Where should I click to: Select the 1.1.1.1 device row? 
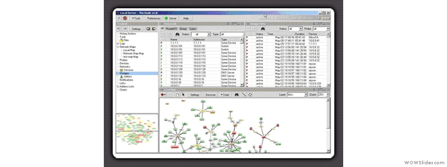click(x=200, y=43)
